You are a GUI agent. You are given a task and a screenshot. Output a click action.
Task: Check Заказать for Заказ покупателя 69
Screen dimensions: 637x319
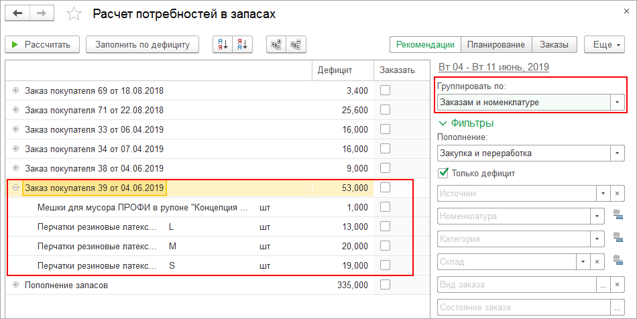coord(386,90)
